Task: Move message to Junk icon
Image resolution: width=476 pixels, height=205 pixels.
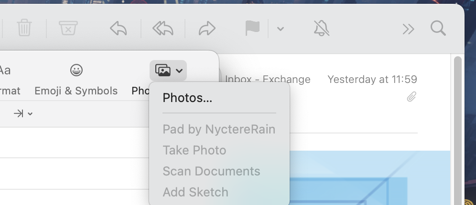Action: tap(68, 29)
